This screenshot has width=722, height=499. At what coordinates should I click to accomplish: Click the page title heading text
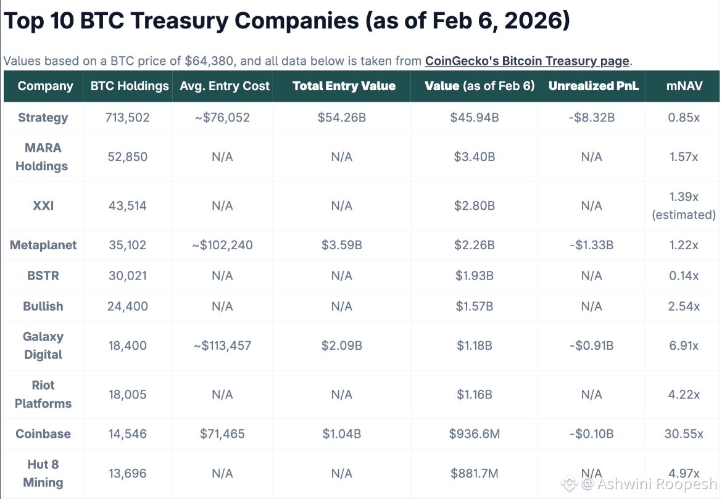tap(286, 21)
